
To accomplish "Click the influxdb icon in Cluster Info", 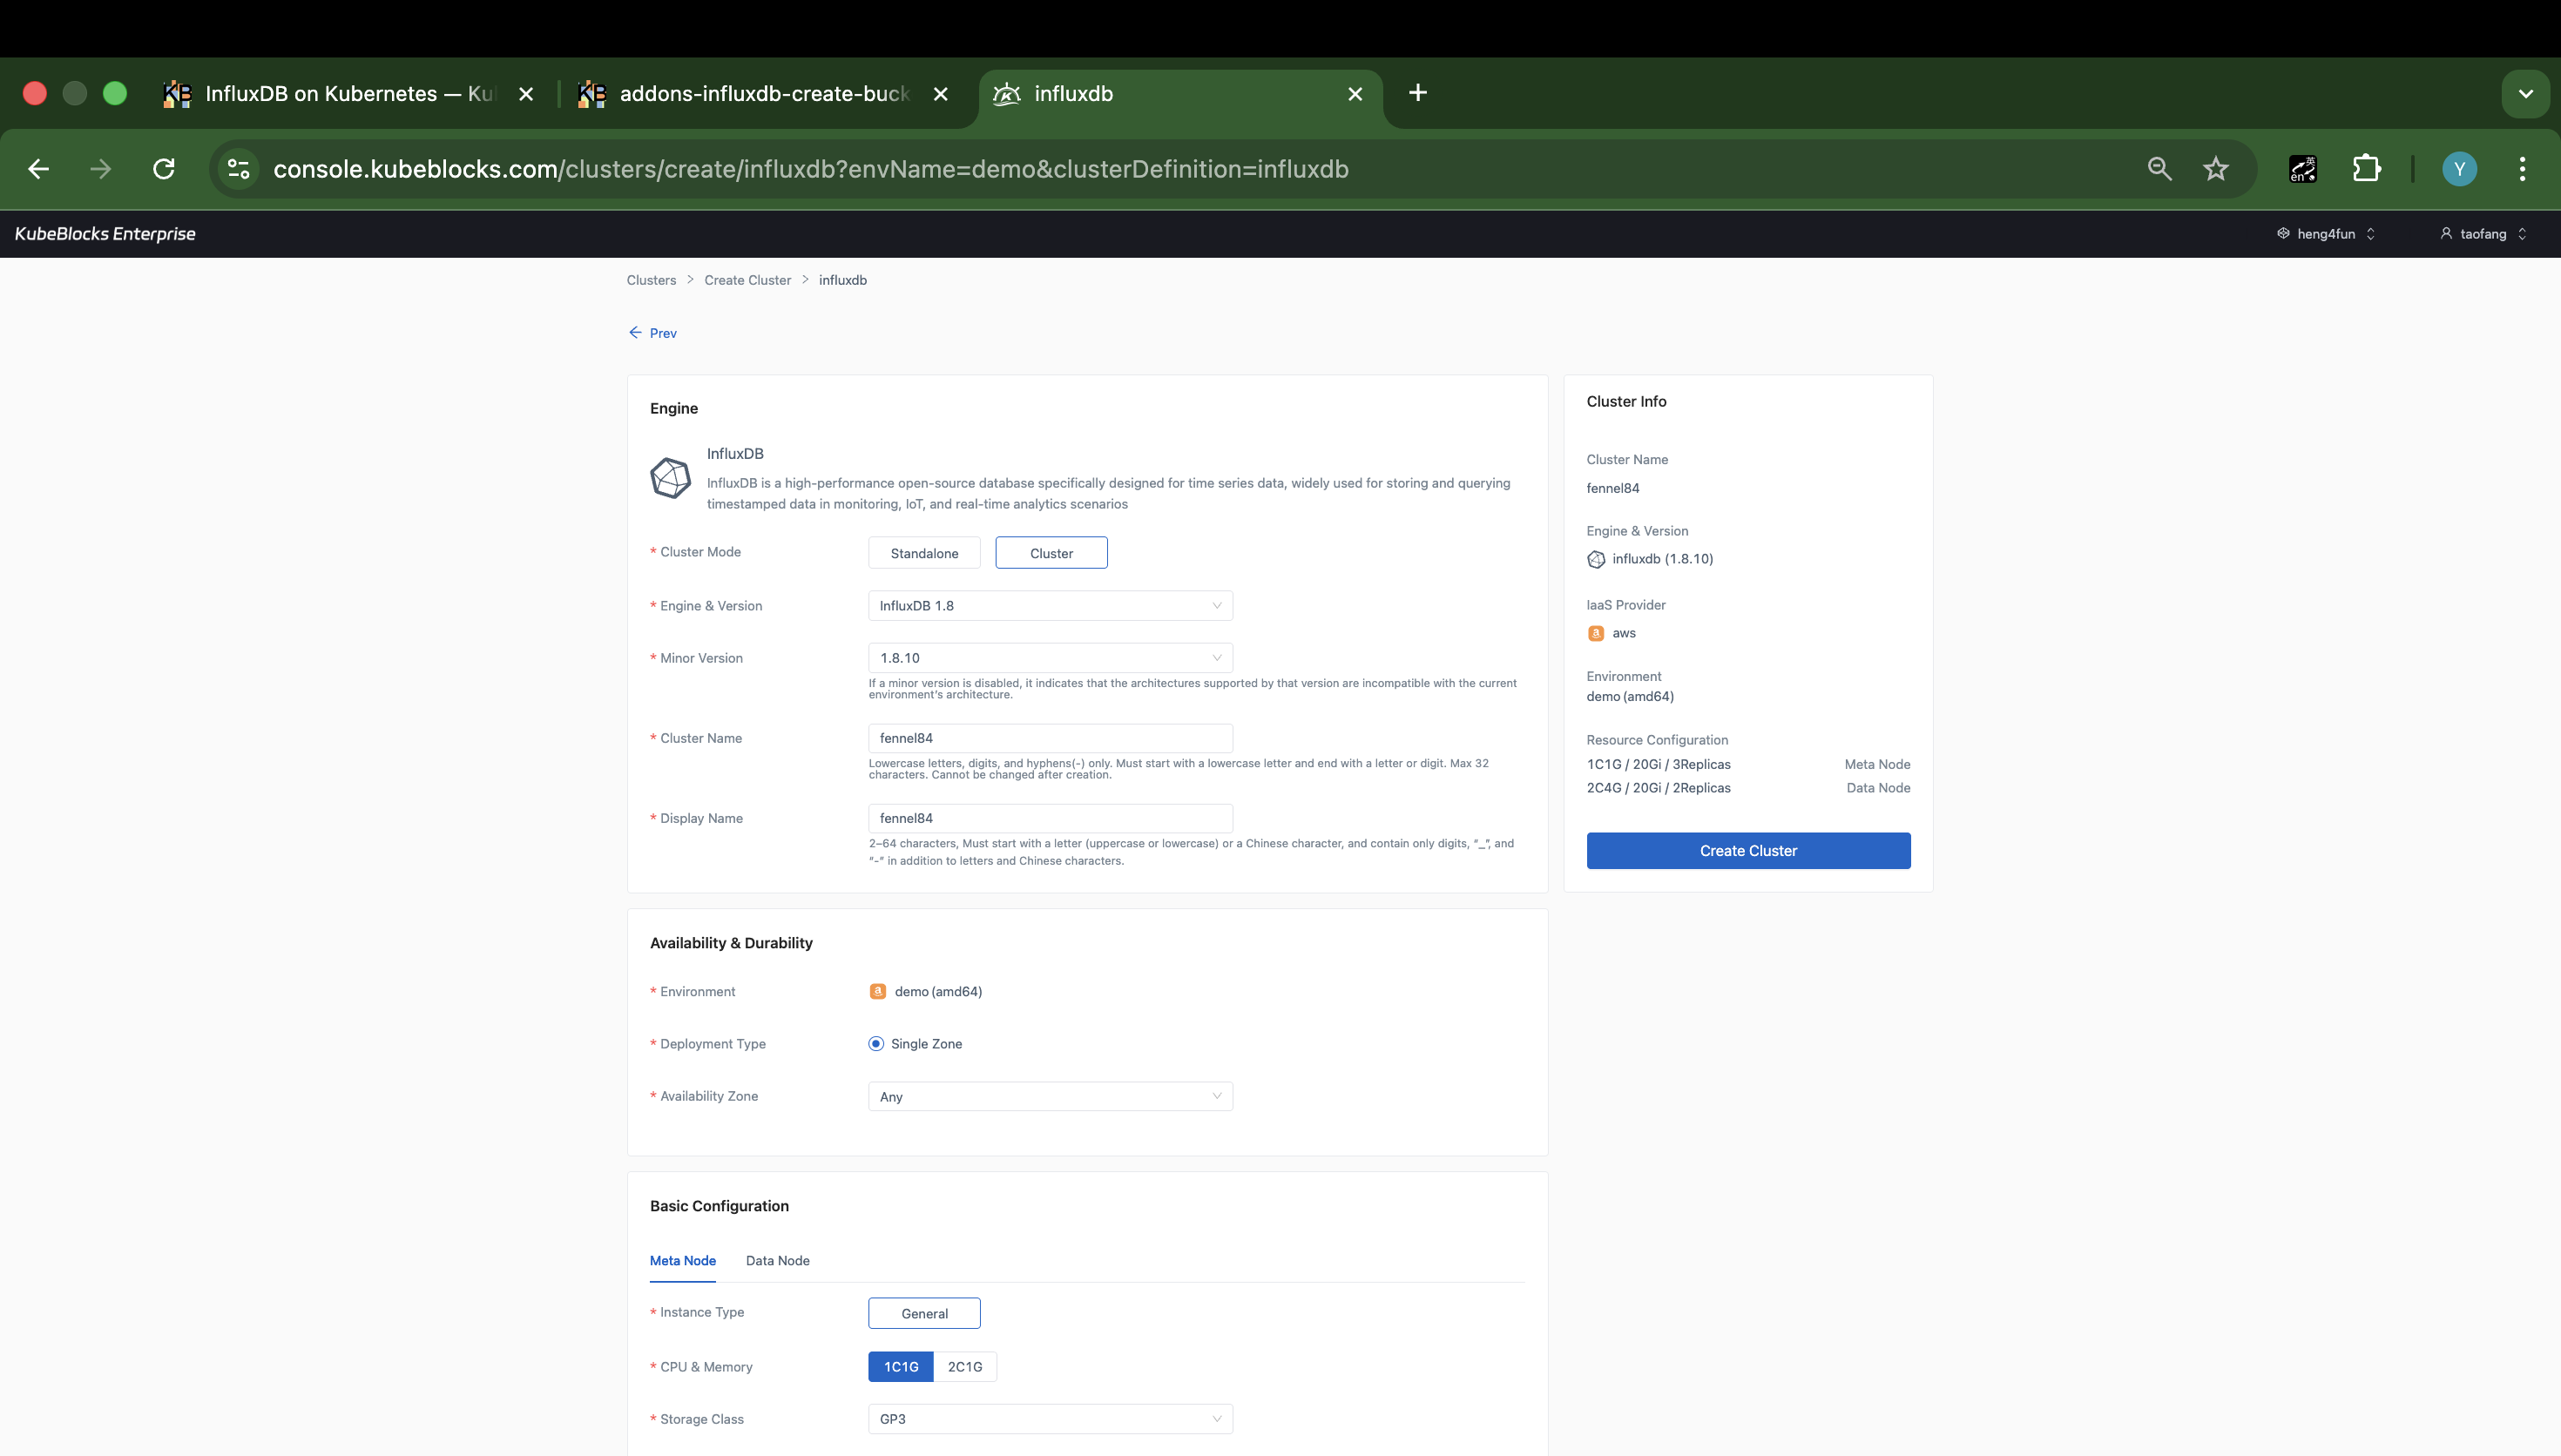I will tap(1596, 559).
